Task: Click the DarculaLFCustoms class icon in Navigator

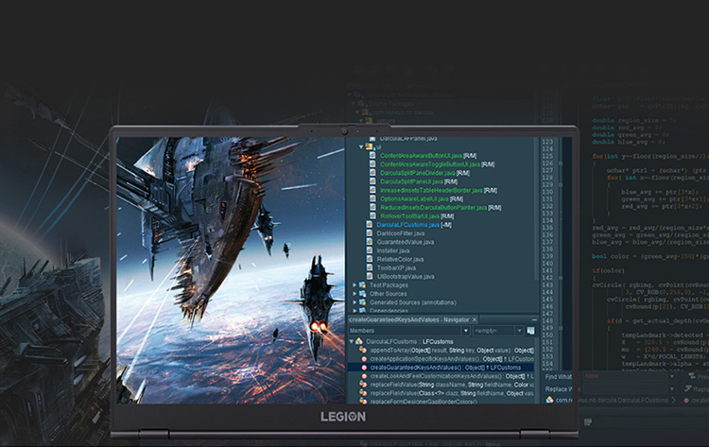Action: [x=359, y=341]
